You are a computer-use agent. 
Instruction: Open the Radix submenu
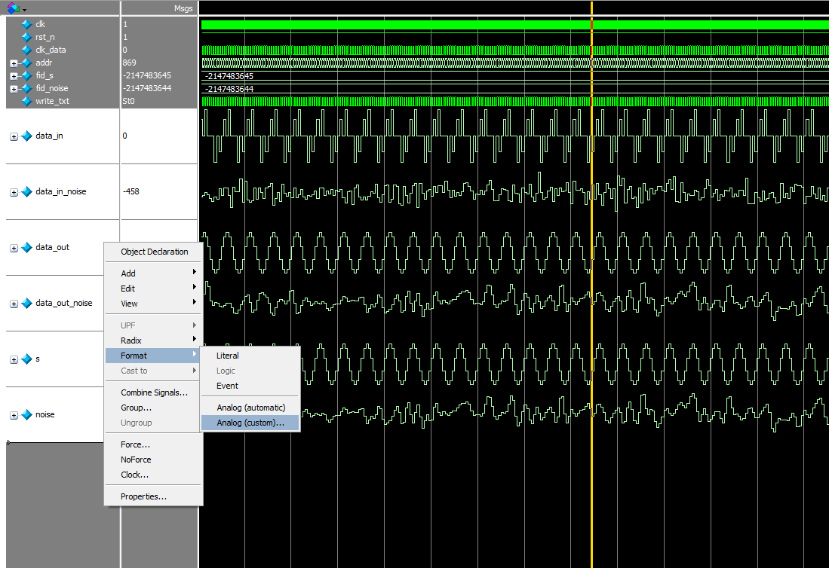click(x=153, y=340)
